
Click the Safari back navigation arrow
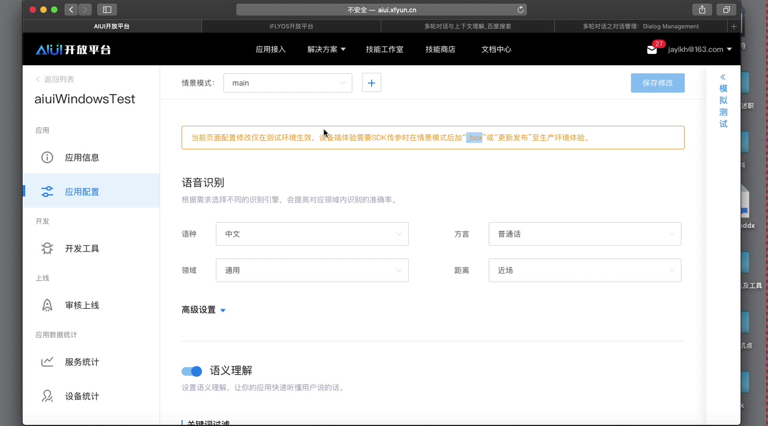(71, 10)
